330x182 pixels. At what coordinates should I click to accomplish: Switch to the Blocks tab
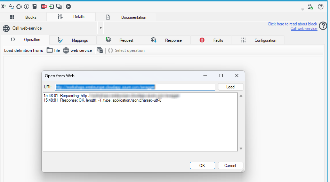click(x=23, y=17)
